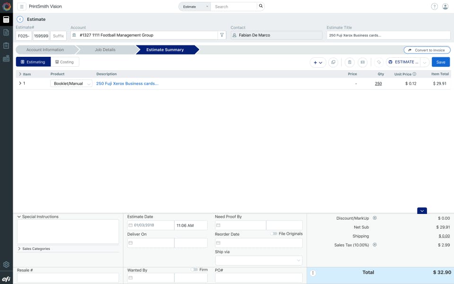Click the search magnifier icon
454x284 pixels.
(261, 6)
